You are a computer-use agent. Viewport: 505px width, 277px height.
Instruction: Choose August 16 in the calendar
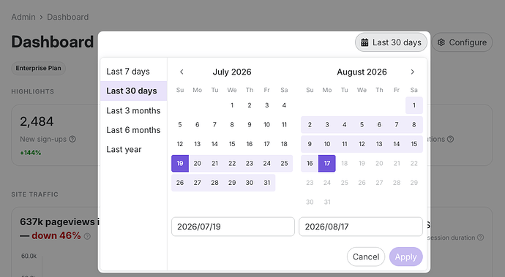click(x=310, y=164)
